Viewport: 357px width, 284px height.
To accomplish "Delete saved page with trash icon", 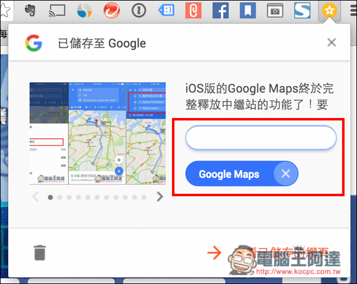I will [x=40, y=253].
